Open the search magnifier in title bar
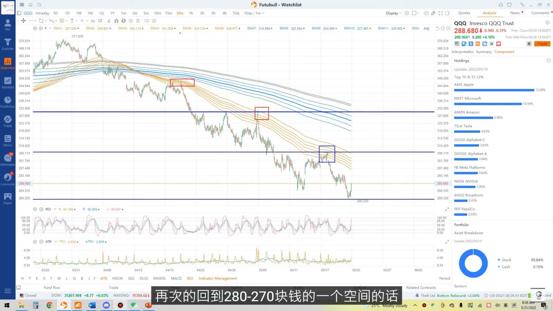 [x=39, y=4]
